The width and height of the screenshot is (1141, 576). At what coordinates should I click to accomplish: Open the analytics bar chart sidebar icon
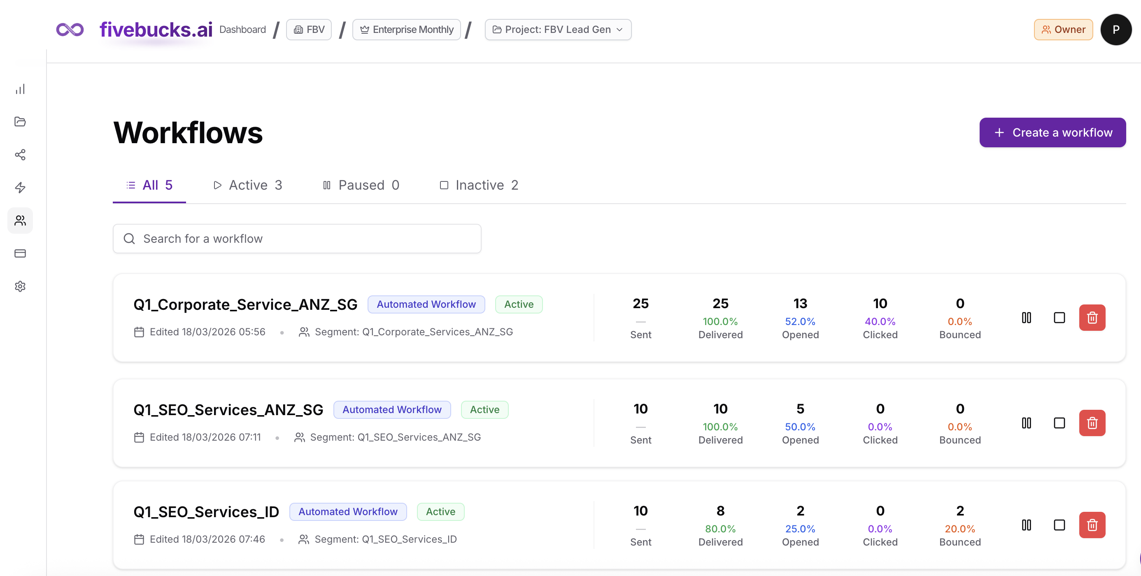tap(20, 89)
